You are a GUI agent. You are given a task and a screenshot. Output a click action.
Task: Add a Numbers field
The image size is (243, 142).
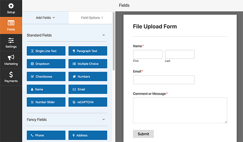pos(88,76)
